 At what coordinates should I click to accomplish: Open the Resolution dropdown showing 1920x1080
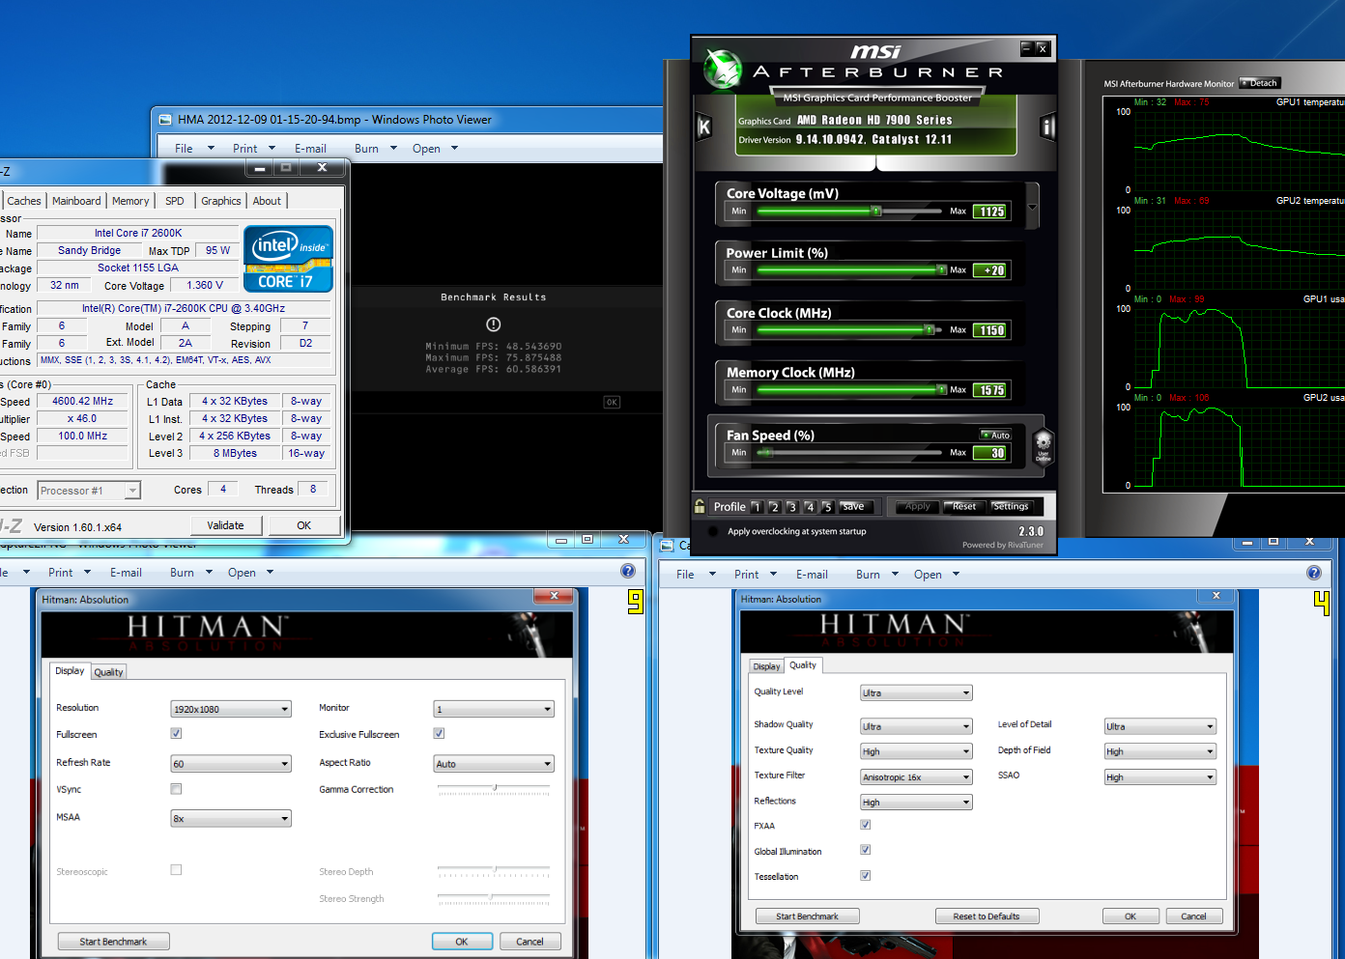coord(231,709)
